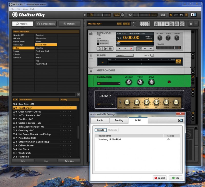Screen dimensions: 205x187
Task: Toggle loop mode in the Tapedeck
Action: [139, 48]
